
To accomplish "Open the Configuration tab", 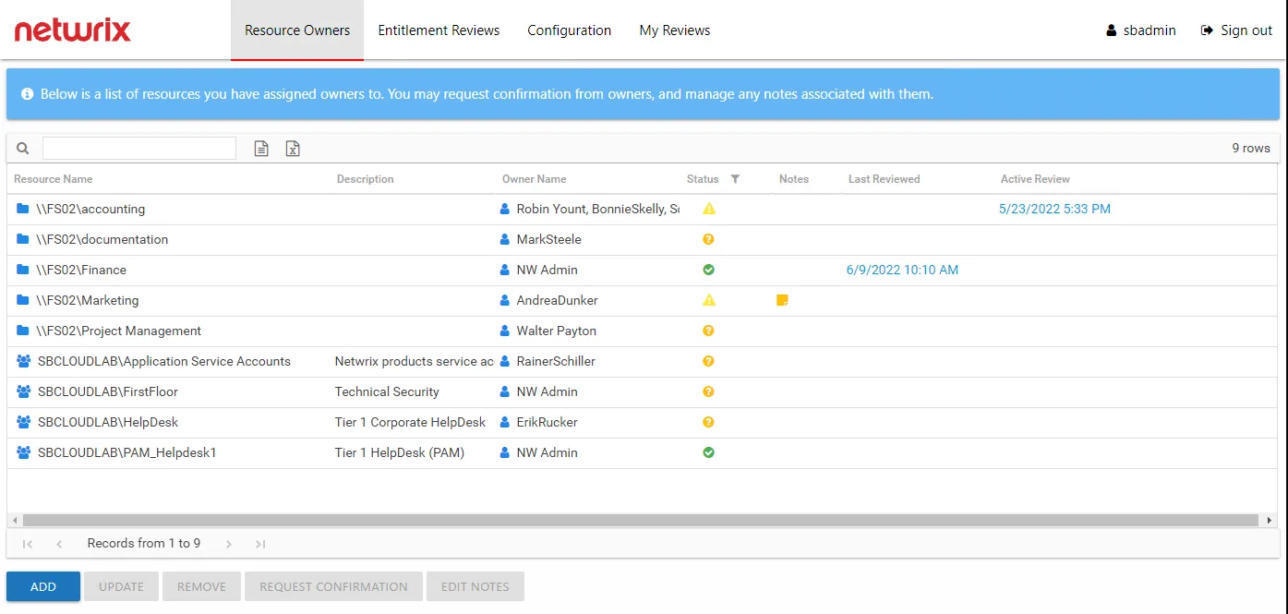I will 569,30.
